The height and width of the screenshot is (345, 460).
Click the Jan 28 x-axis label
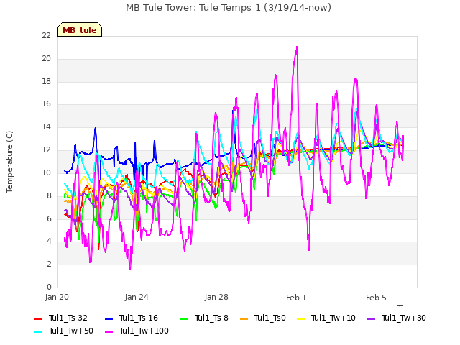tap(216, 297)
